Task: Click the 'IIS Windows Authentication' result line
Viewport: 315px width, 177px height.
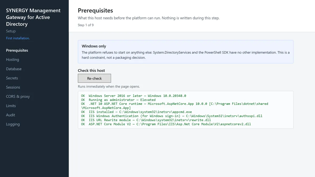Action: (172, 116)
